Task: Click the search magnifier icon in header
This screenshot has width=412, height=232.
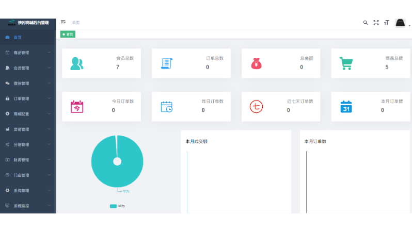Action: click(x=366, y=23)
